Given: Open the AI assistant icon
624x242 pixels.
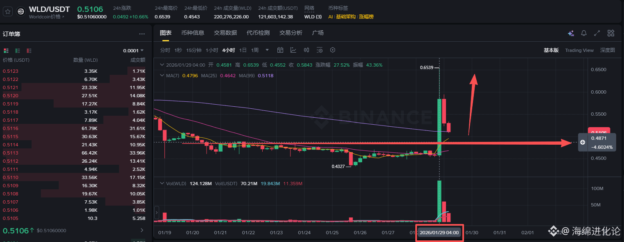Looking at the screenshot, I should point(570,33).
